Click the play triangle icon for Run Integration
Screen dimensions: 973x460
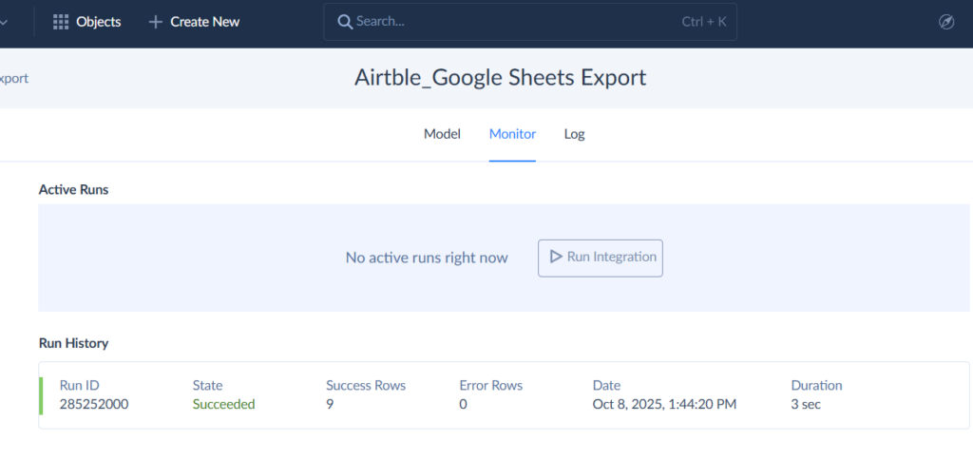(554, 257)
